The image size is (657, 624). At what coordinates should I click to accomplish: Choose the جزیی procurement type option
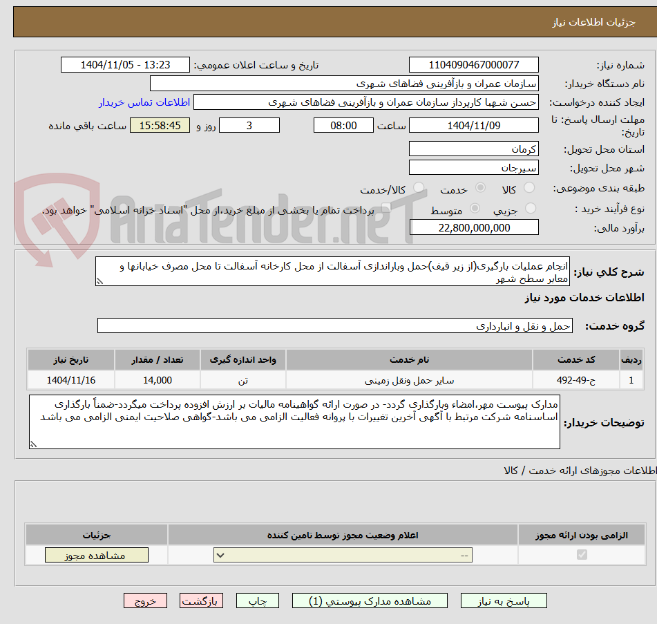click(531, 209)
